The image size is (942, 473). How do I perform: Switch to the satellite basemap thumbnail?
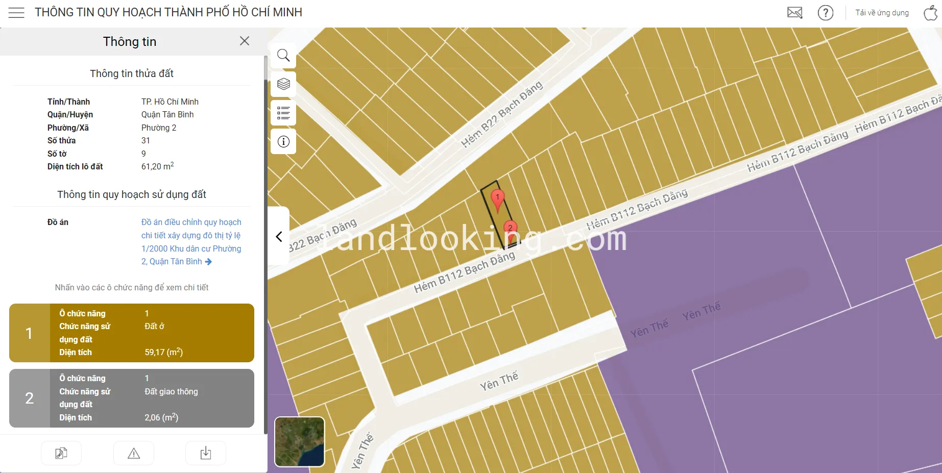click(x=300, y=442)
